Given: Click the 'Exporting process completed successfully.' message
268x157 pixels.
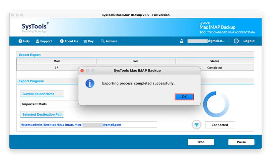Looking at the screenshot, I should pyautogui.click(x=138, y=84).
